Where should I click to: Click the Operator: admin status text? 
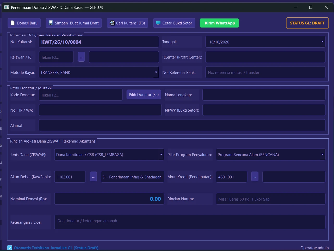(314, 248)
